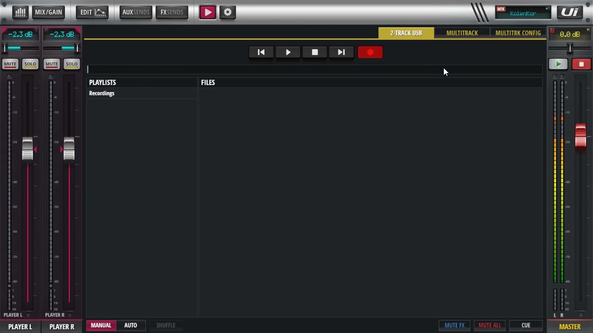Click PLAYER R fader knob
Image resolution: width=593 pixels, height=333 pixels.
click(69, 149)
